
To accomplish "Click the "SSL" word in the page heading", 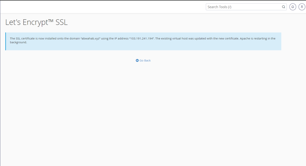I will pyautogui.click(x=62, y=22).
